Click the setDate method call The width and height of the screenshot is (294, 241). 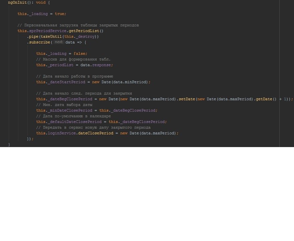(x=187, y=99)
